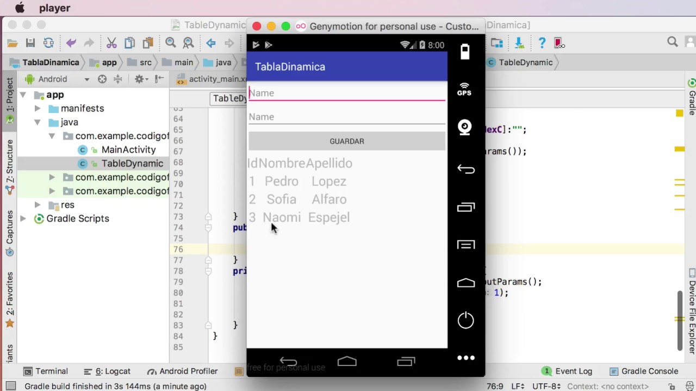This screenshot has width=696, height=391.
Task: Open Replace with magnifier-A icon
Action: [x=188, y=43]
